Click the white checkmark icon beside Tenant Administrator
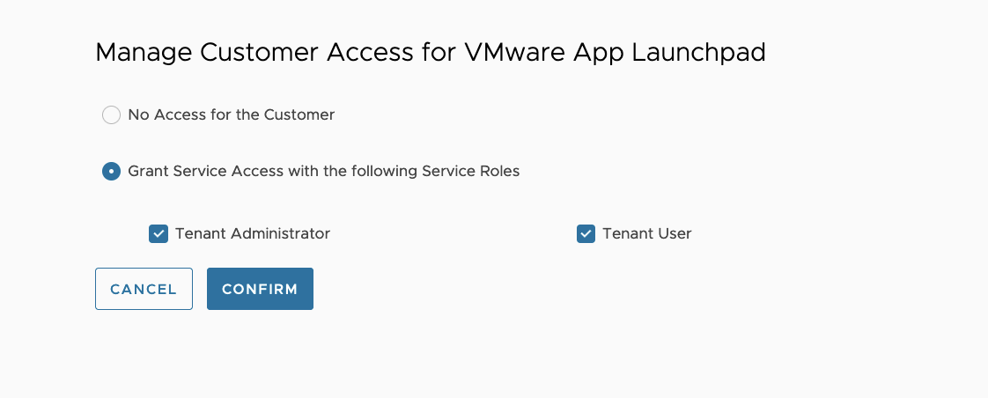This screenshot has width=988, height=398. point(159,234)
